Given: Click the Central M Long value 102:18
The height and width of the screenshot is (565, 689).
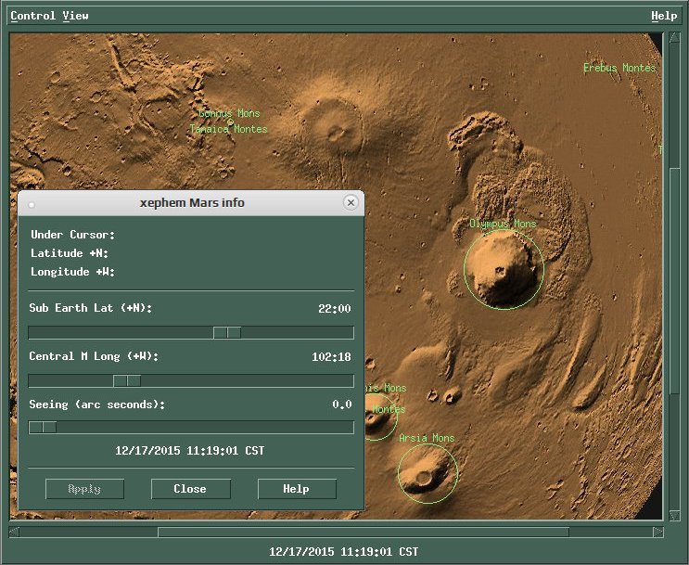Looking at the screenshot, I should click(331, 357).
